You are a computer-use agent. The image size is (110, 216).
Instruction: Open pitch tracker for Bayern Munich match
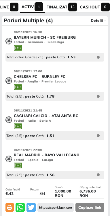[x=18, y=48]
